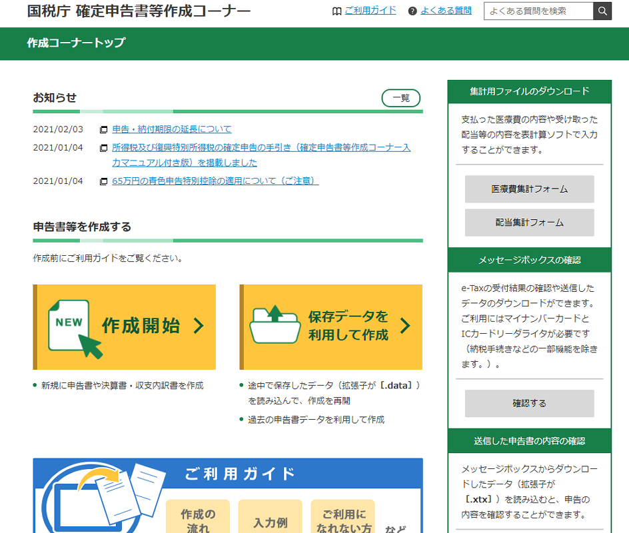This screenshot has height=533, width=629.
Task: Click the search magnifying glass icon
Action: click(602, 11)
